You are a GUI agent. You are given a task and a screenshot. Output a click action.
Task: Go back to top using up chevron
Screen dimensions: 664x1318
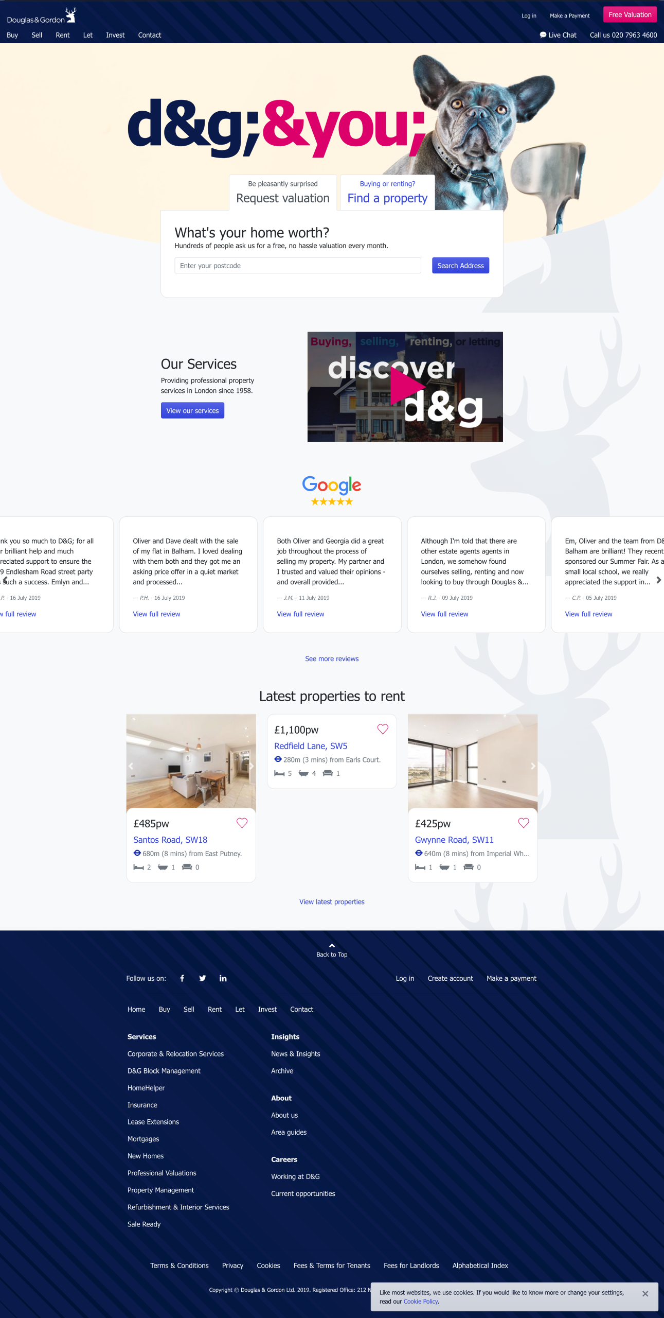click(332, 946)
